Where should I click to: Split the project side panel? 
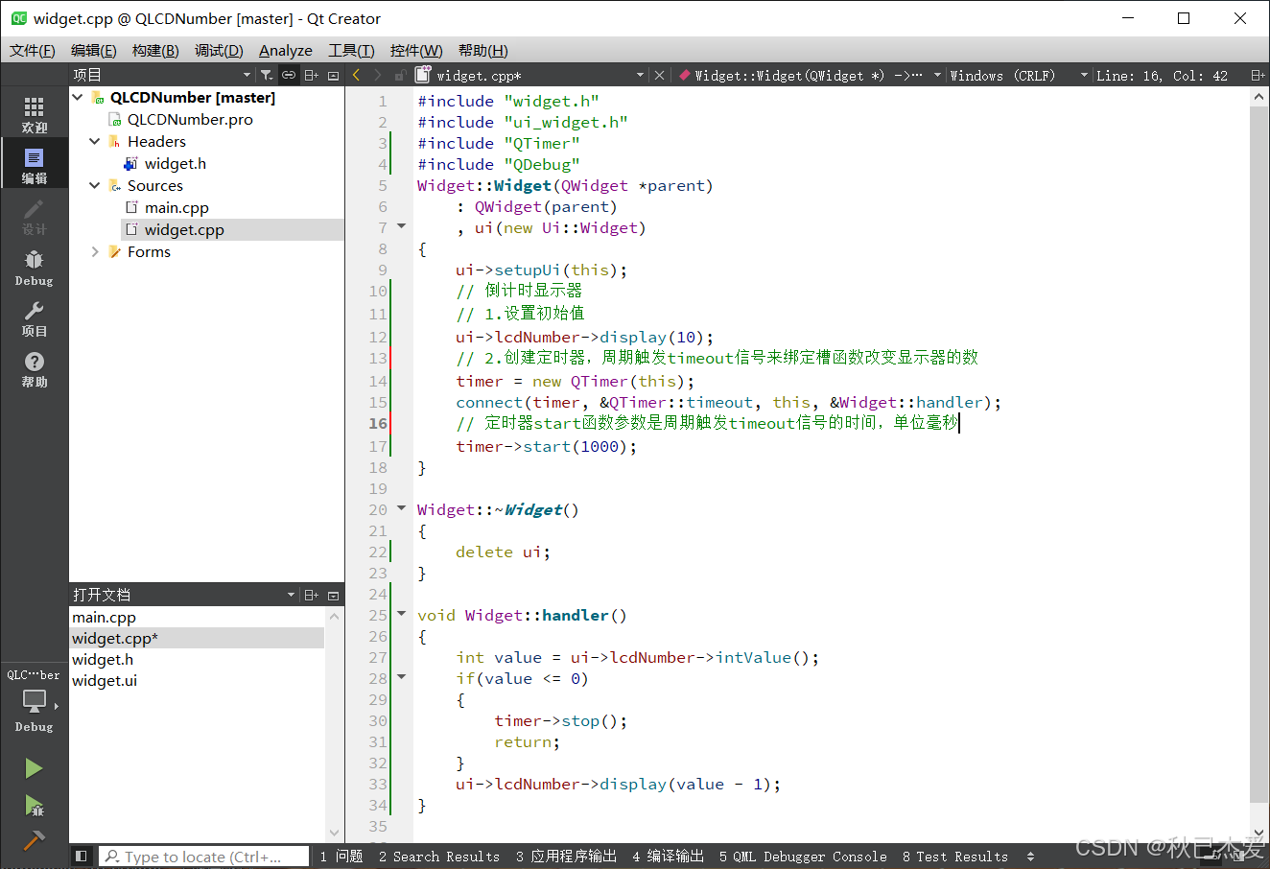pyautogui.click(x=312, y=75)
